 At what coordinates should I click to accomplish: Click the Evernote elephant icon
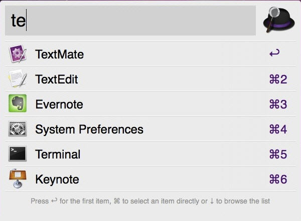pyautogui.click(x=18, y=104)
